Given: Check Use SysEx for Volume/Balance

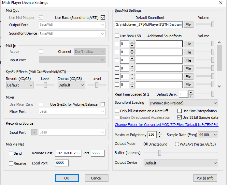Looking at the screenshot, I should 103,104.
